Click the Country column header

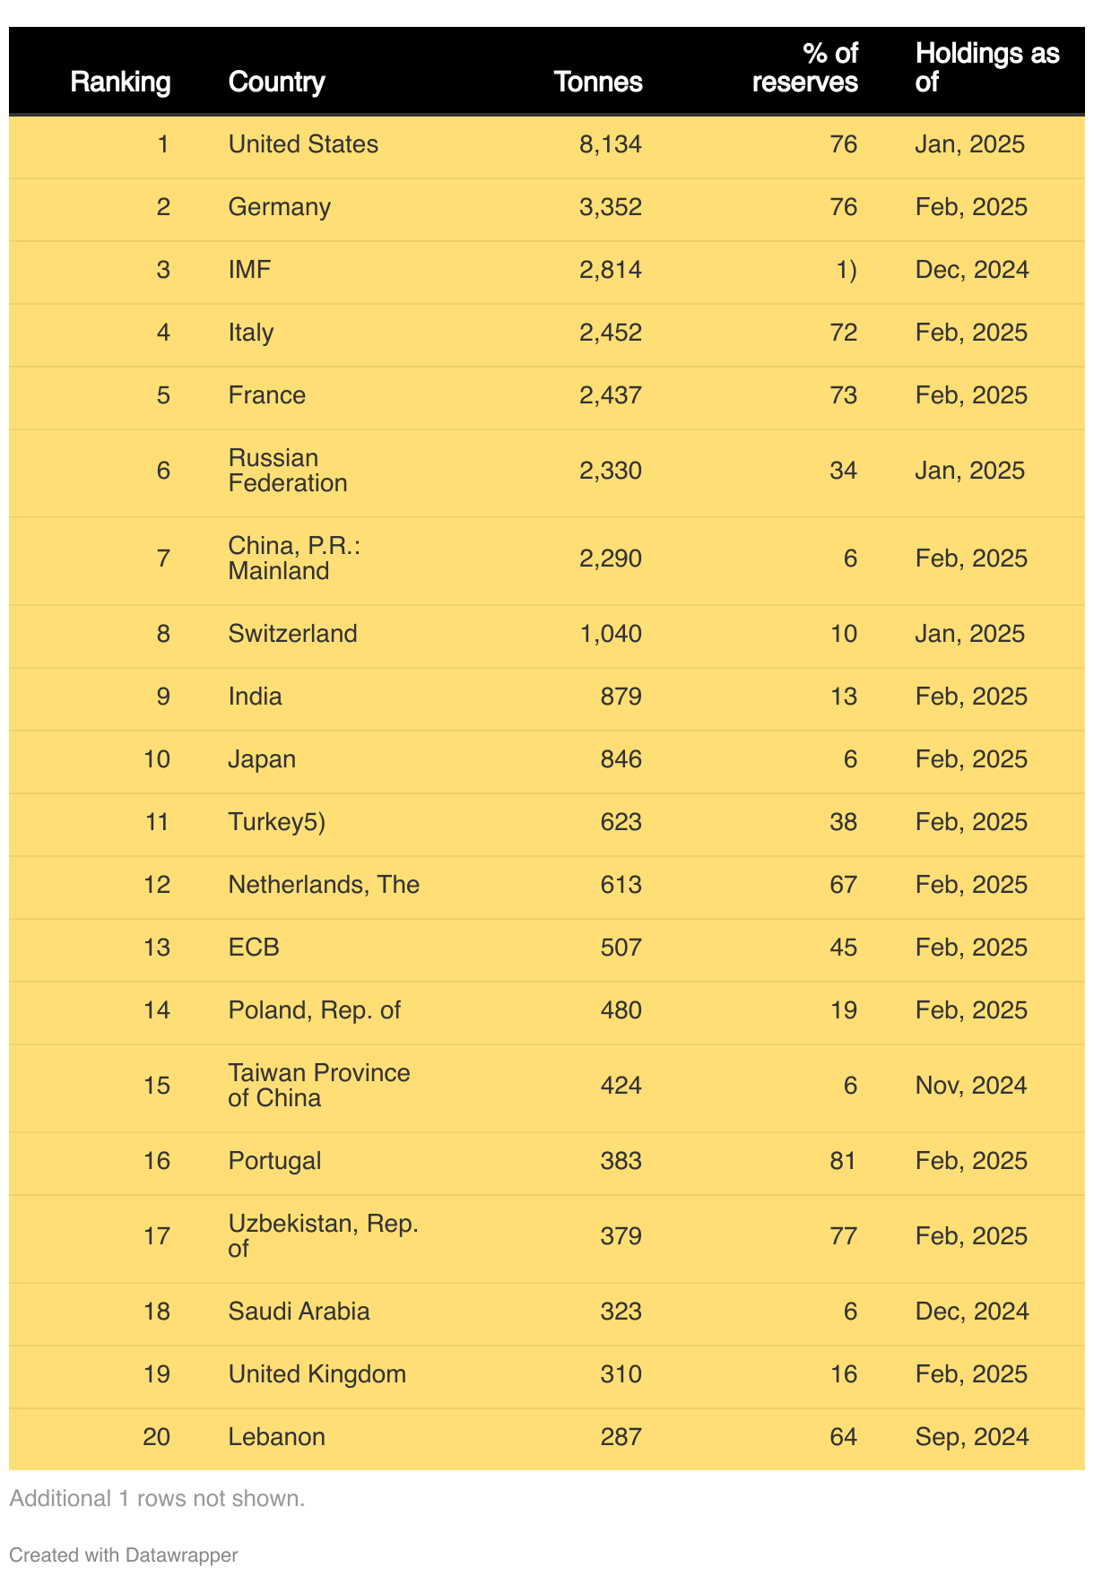tap(276, 82)
